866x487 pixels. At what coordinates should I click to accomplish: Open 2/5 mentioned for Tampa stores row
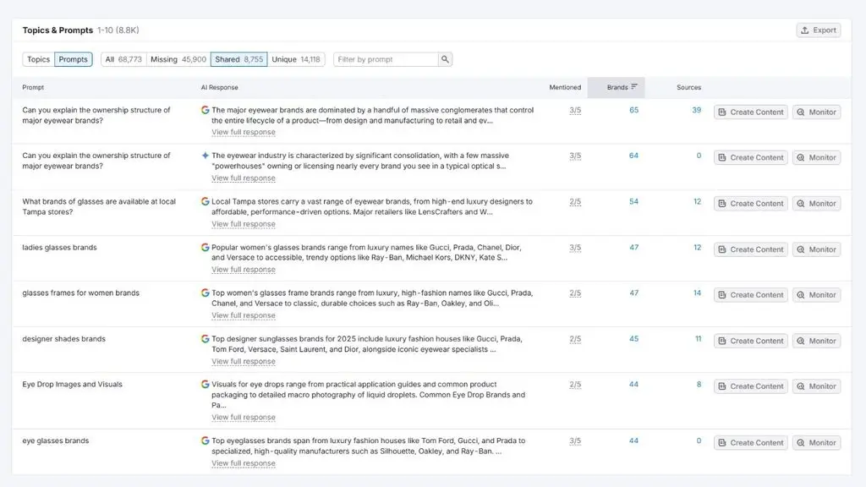point(575,202)
